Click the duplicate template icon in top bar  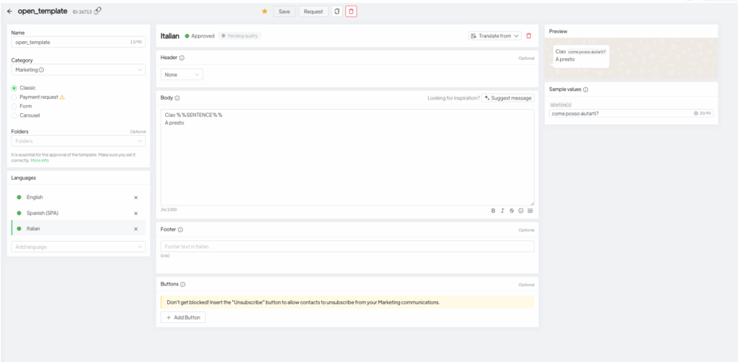pos(336,12)
